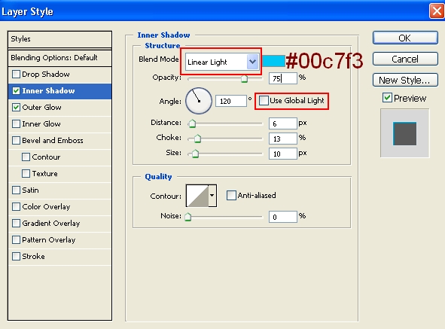Viewport: 445px width, 329px height.
Task: Click the layer style preview thumbnail
Action: pyautogui.click(x=404, y=133)
